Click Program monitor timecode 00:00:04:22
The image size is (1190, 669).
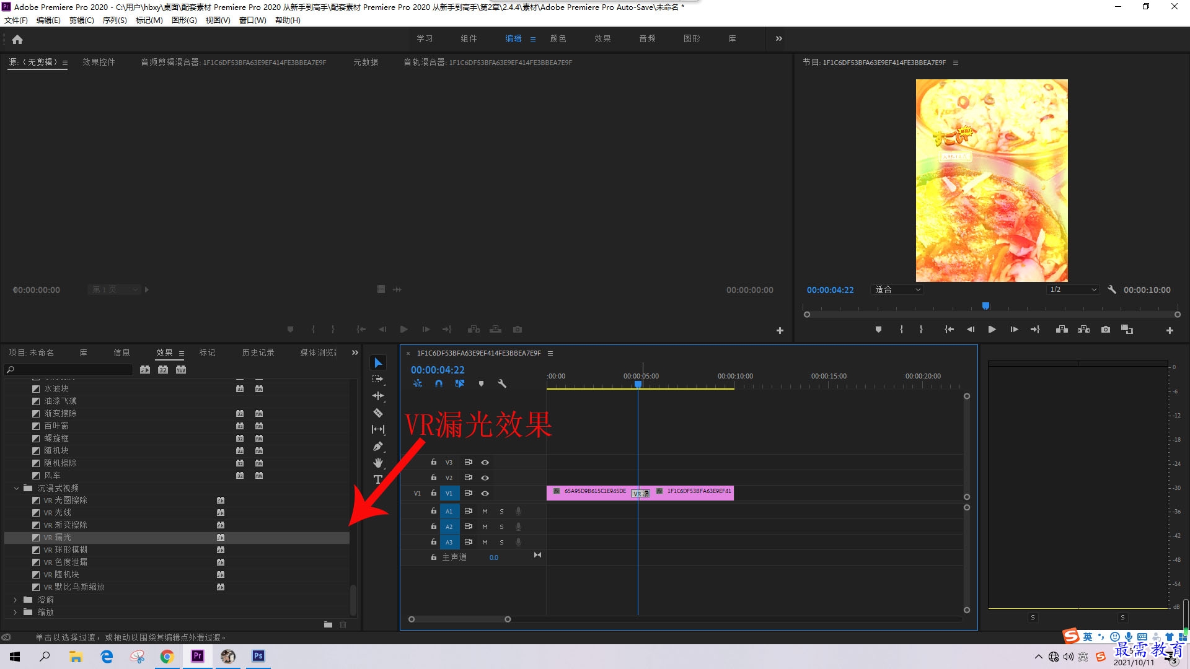(830, 290)
